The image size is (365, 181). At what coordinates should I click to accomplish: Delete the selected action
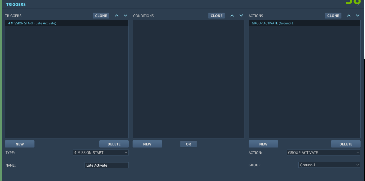click(x=346, y=144)
